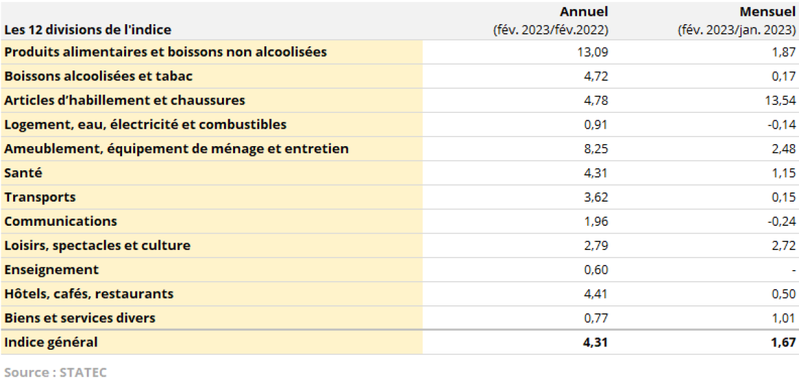Select 'Biens et services divers' label
This screenshot has height=383, width=799.
pyautogui.click(x=80, y=318)
